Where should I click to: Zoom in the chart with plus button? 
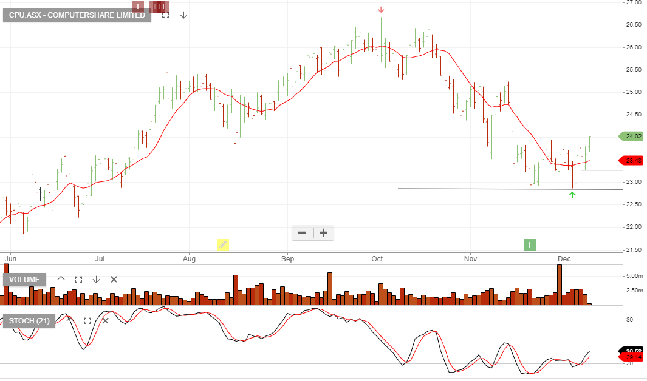click(324, 232)
